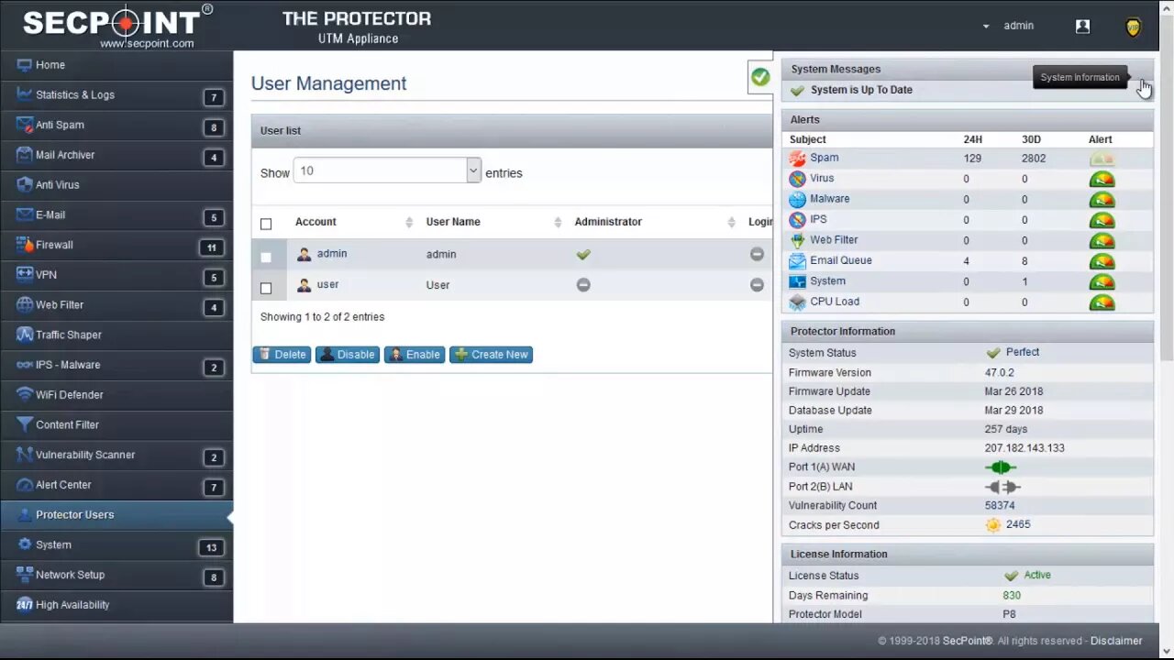This screenshot has width=1174, height=660.
Task: Click the Port 1(A) WAN green plug icon
Action: (x=1001, y=467)
